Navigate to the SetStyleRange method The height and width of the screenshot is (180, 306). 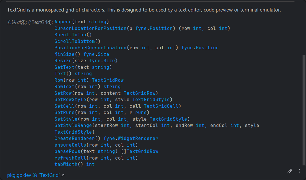click(x=73, y=126)
